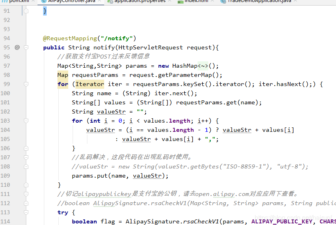Click HttpServletRequest in the method signature
Screen dimensions: 336x225
(x=150, y=47)
